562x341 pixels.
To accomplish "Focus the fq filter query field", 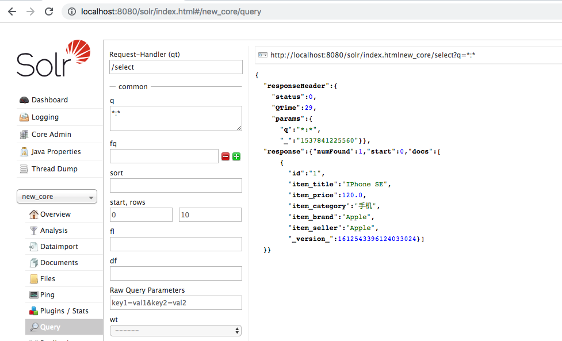I will [164, 156].
